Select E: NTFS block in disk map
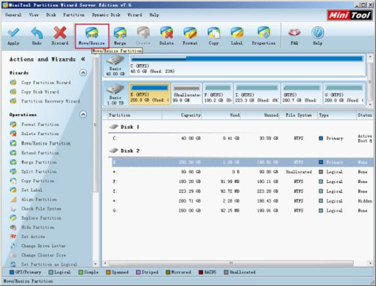The image size is (376, 286). pyautogui.click(x=150, y=94)
